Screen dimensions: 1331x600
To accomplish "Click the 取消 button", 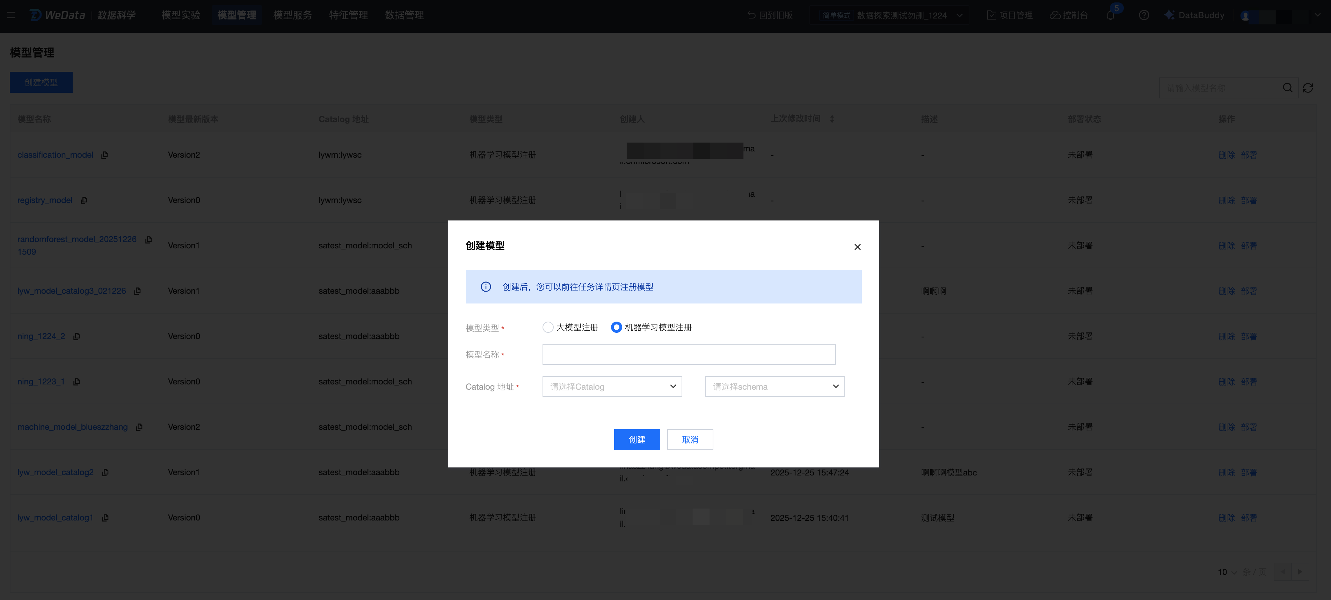I will (x=690, y=440).
